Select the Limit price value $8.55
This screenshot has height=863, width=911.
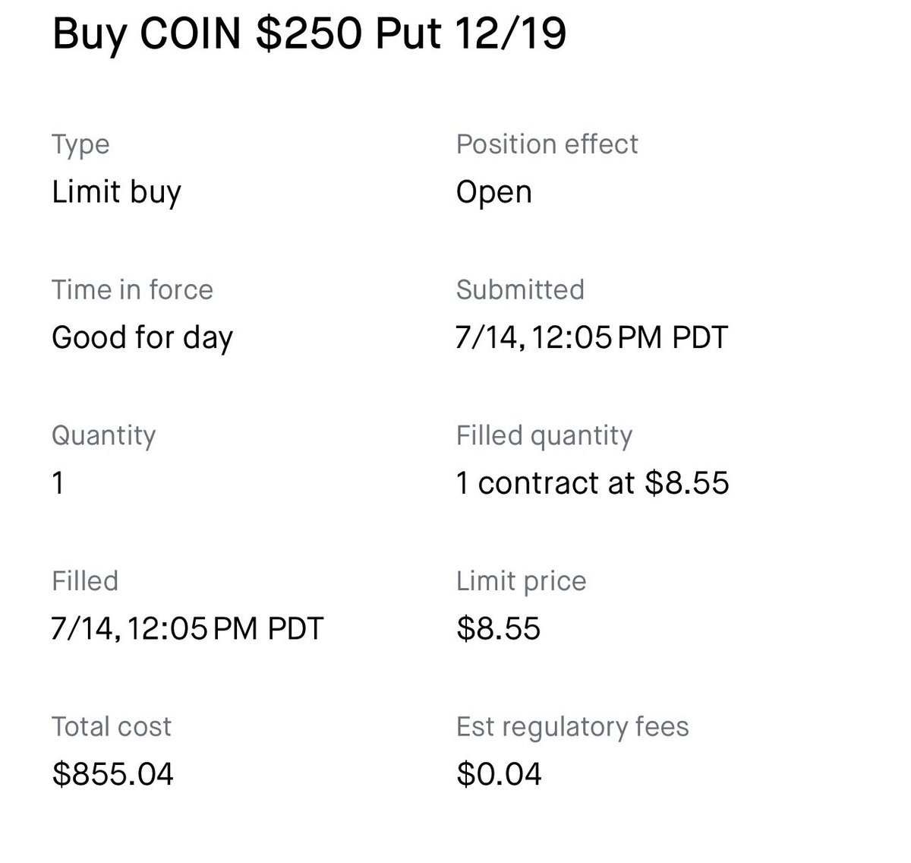(x=498, y=629)
